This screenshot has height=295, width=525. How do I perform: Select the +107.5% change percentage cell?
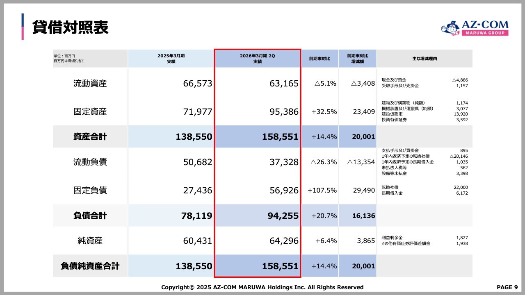pos(322,190)
